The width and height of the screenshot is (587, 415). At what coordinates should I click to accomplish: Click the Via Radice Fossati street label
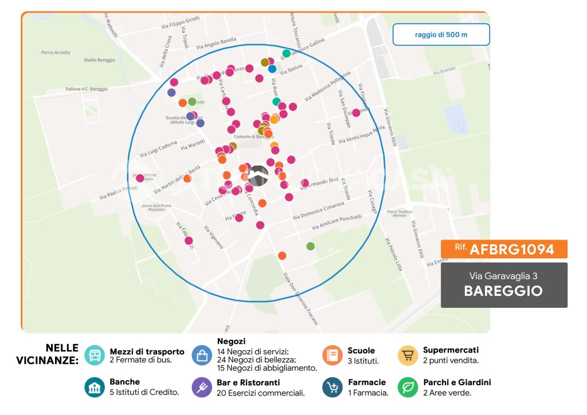tap(118, 193)
